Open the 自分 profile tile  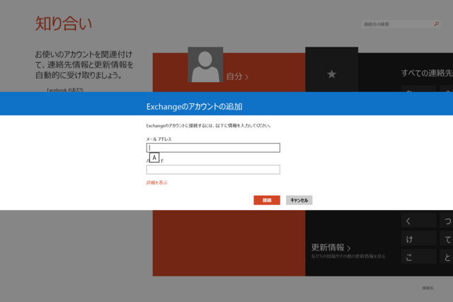pyautogui.click(x=237, y=76)
